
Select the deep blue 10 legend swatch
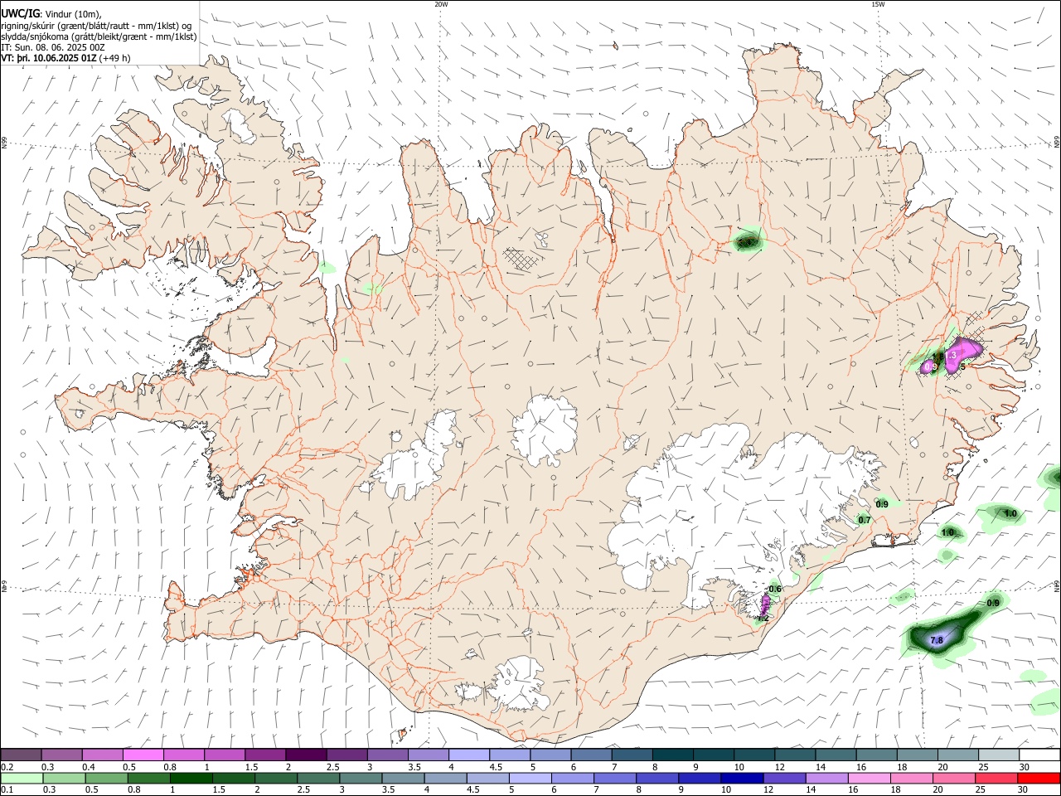point(742,778)
